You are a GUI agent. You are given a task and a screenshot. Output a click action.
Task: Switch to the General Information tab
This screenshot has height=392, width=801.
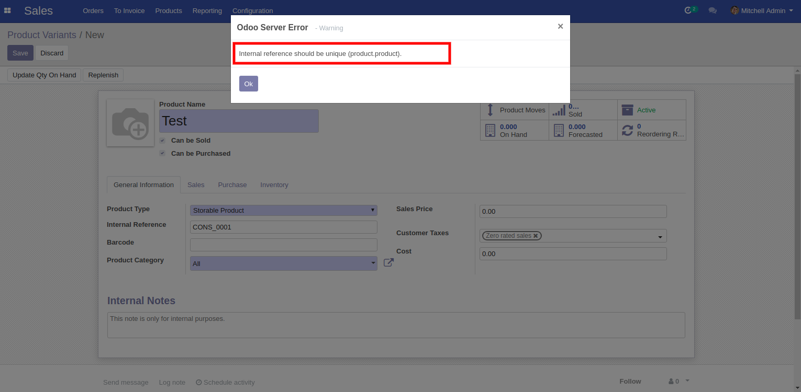coord(143,185)
